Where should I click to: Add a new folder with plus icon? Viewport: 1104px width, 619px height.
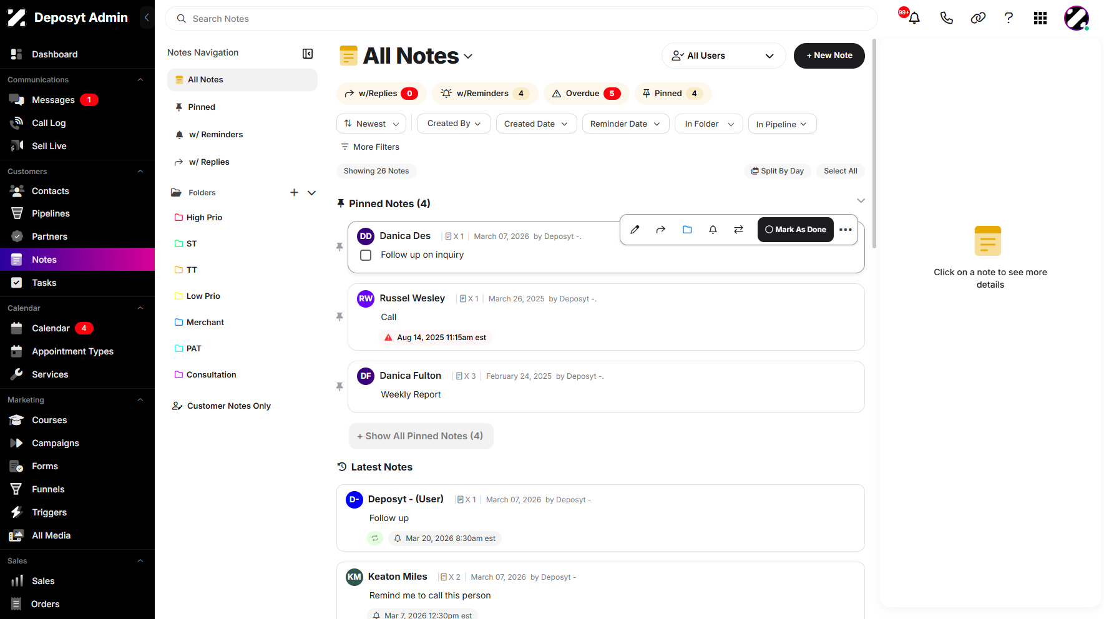click(294, 193)
